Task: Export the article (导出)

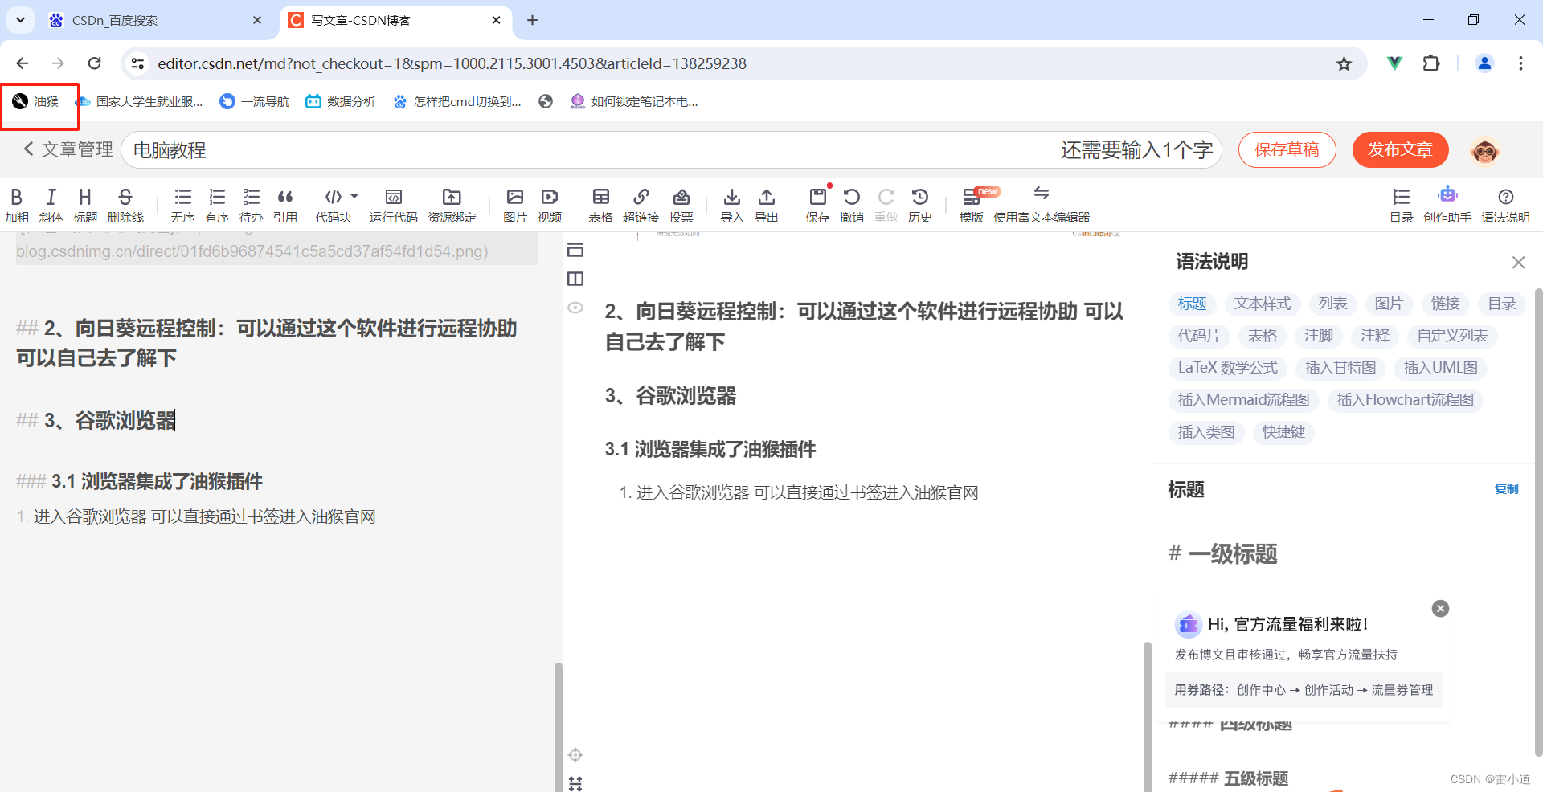Action: pos(767,206)
